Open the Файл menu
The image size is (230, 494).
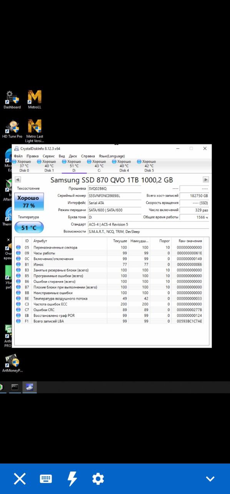pos(18,156)
